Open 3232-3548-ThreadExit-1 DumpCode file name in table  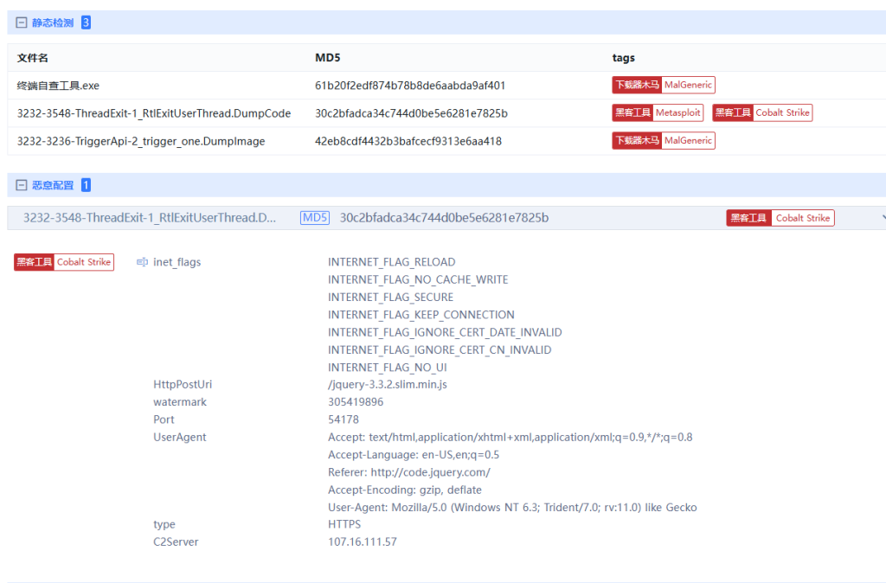pos(153,113)
